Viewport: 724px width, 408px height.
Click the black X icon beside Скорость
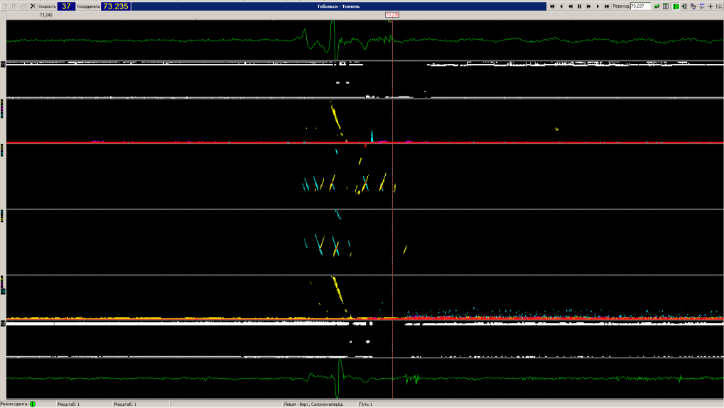tap(33, 6)
